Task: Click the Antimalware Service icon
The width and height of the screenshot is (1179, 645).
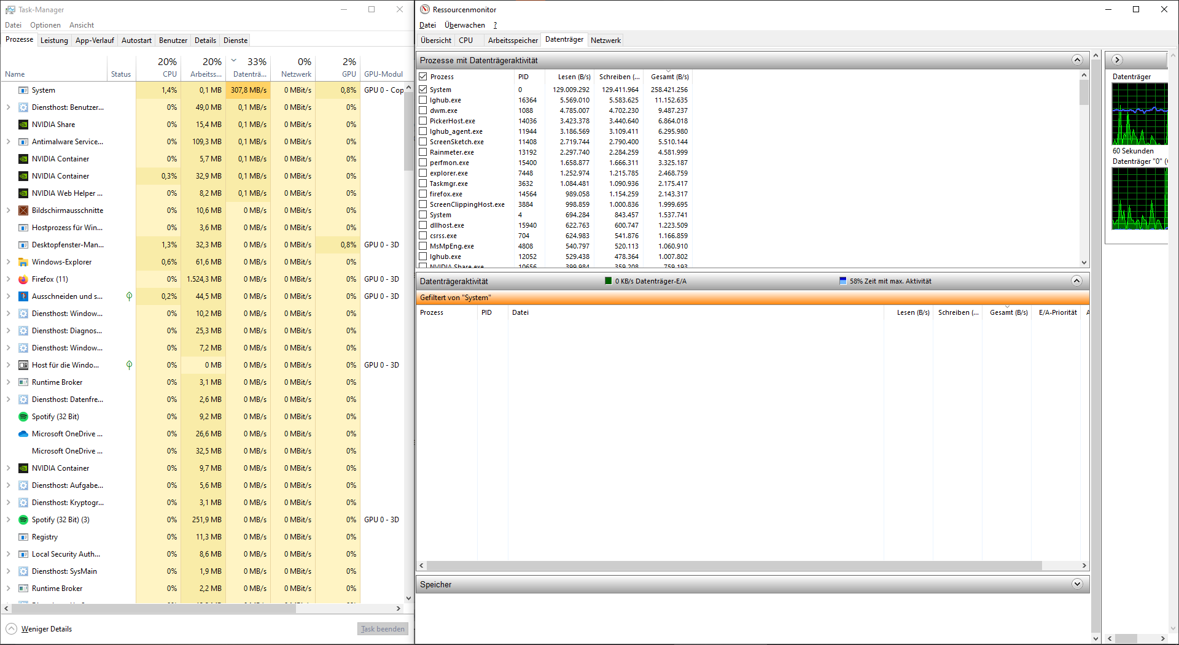Action: coord(23,142)
